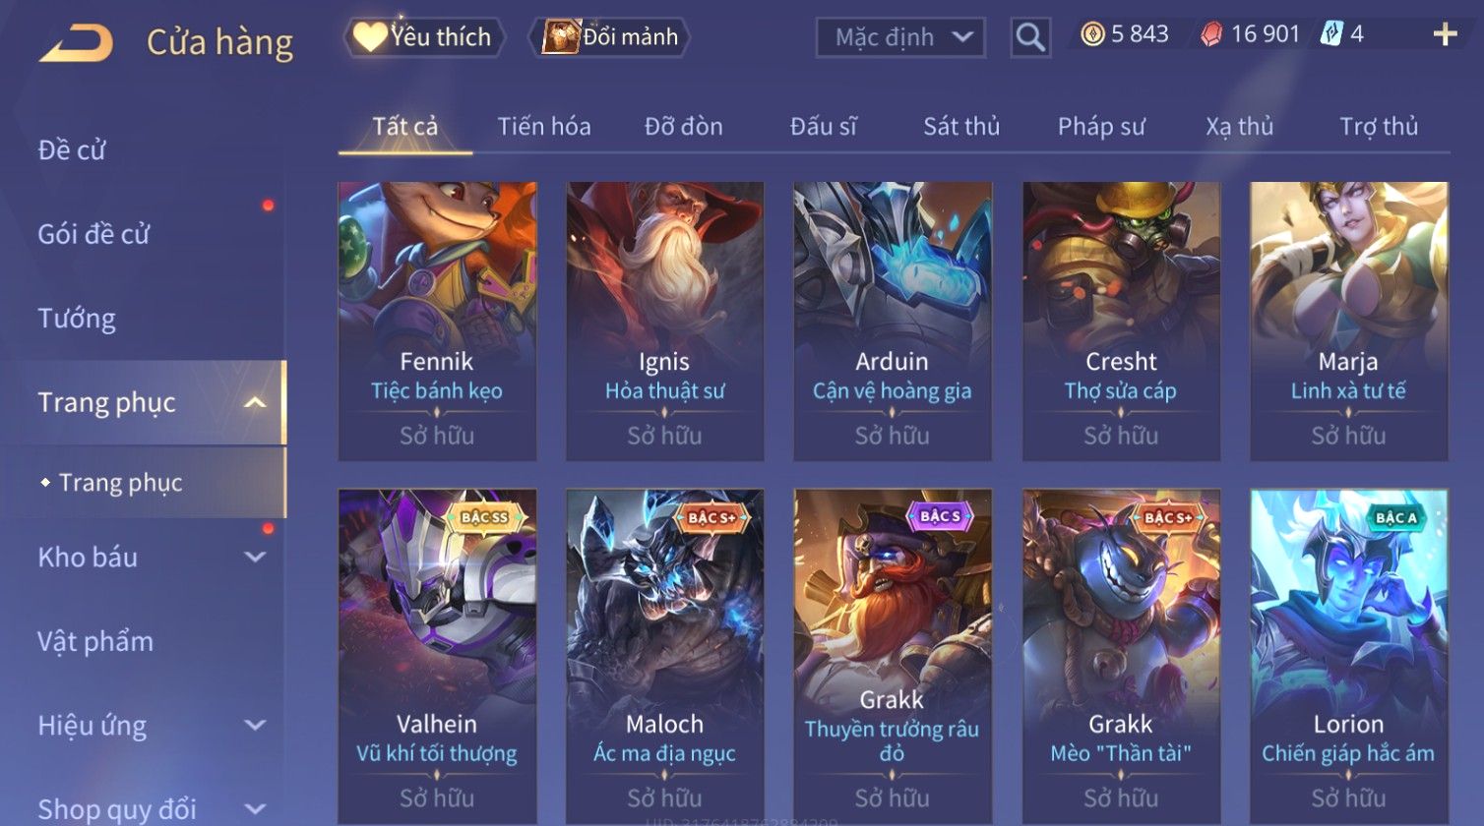The image size is (1484, 826).
Task: Open Đổi mảnh fragment exchange chest
Action: point(610,37)
